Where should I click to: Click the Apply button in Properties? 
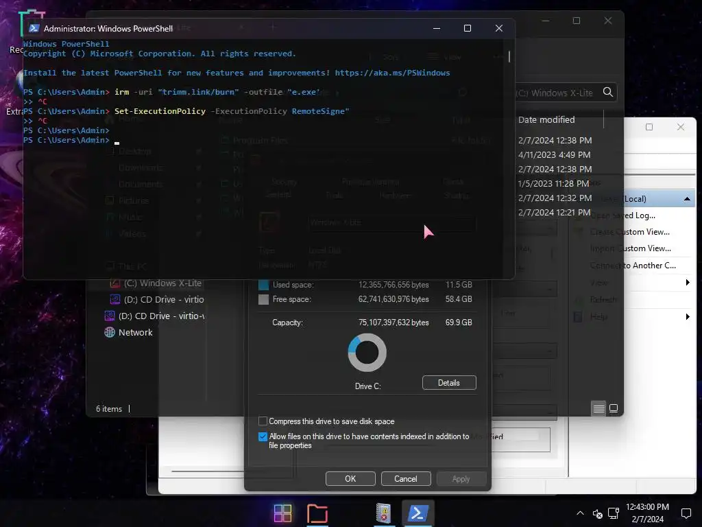(461, 478)
